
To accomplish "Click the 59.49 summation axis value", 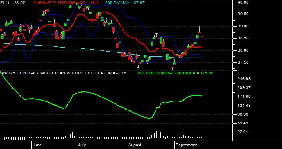I will tap(243, 123).
